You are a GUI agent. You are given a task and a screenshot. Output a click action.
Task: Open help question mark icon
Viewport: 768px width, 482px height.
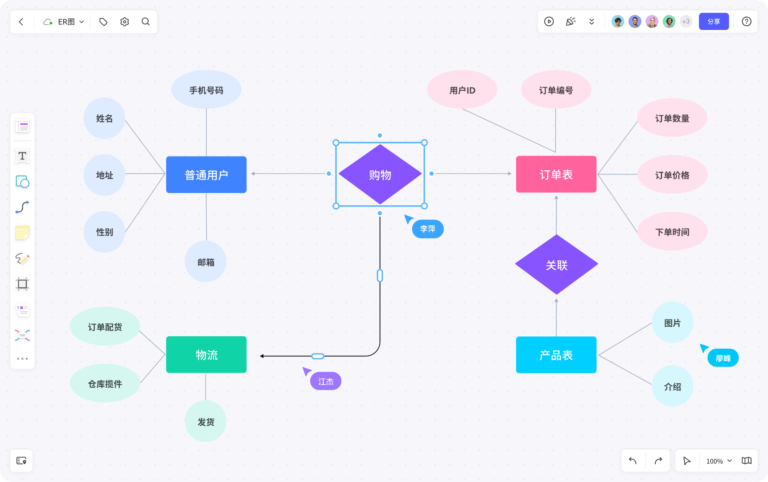(746, 22)
